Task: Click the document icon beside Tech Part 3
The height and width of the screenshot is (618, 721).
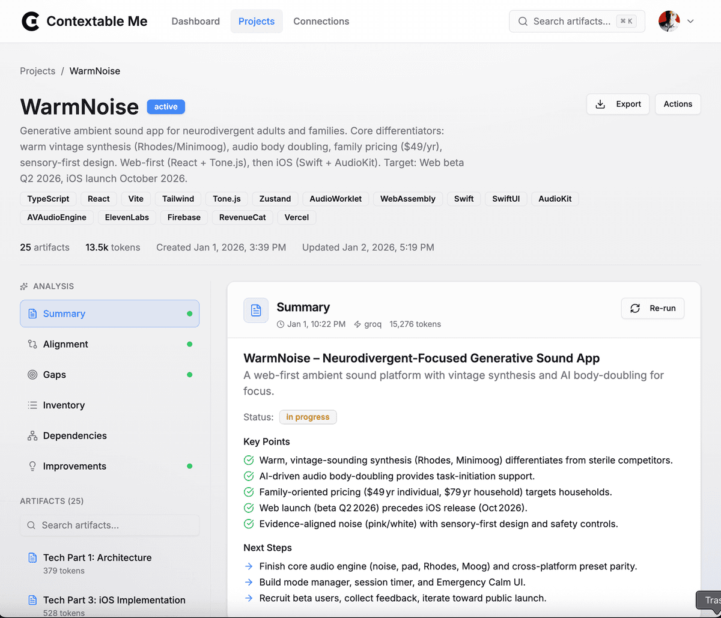Action: [x=32, y=599]
